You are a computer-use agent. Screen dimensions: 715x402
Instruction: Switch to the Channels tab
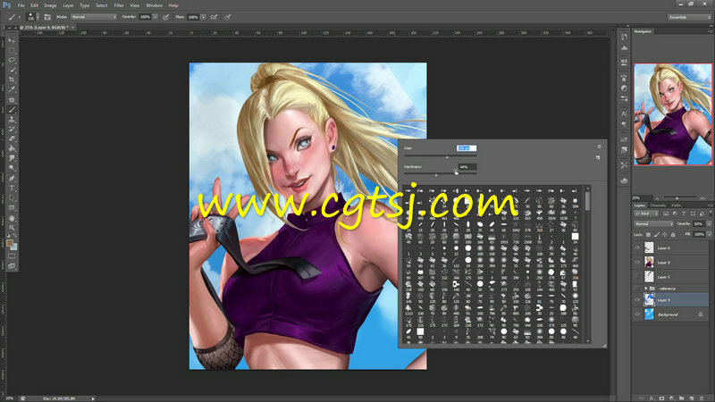[658, 205]
